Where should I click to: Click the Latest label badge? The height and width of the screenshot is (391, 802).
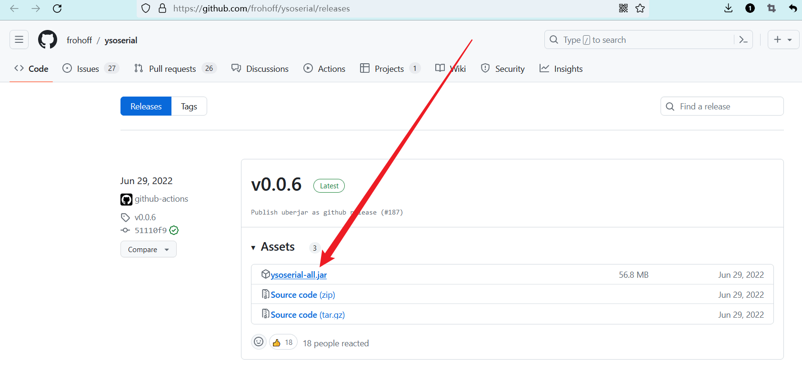point(329,186)
